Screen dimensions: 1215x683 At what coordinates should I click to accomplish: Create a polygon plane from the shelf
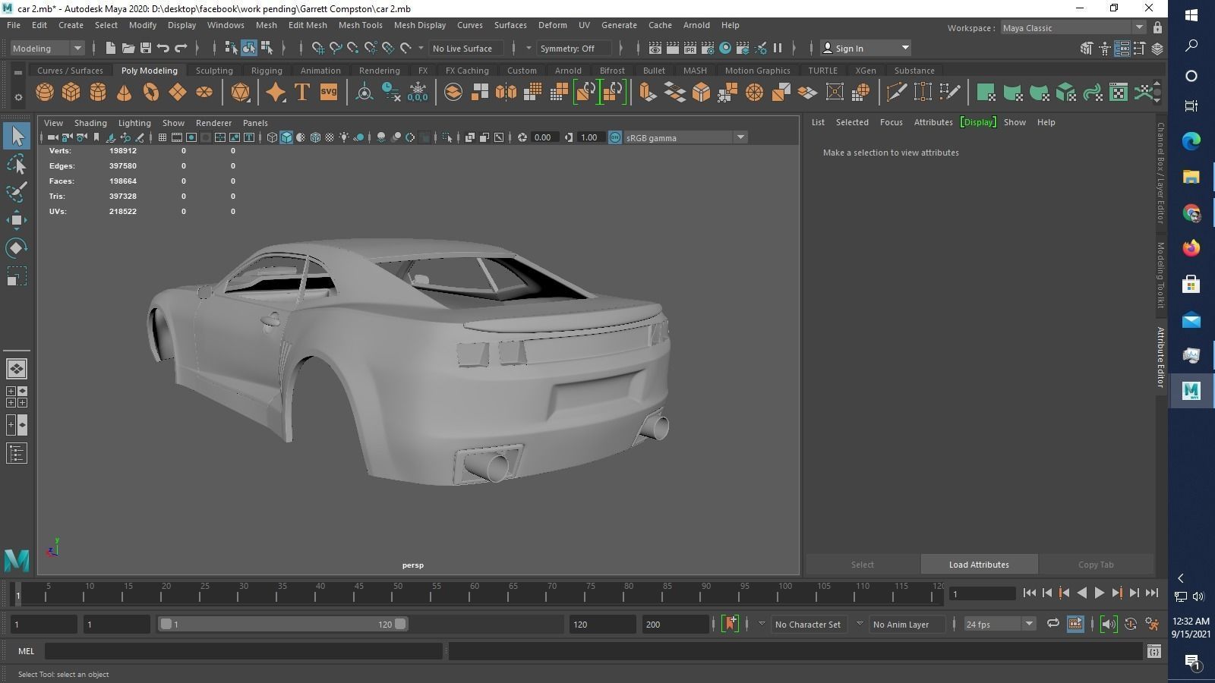(x=178, y=93)
